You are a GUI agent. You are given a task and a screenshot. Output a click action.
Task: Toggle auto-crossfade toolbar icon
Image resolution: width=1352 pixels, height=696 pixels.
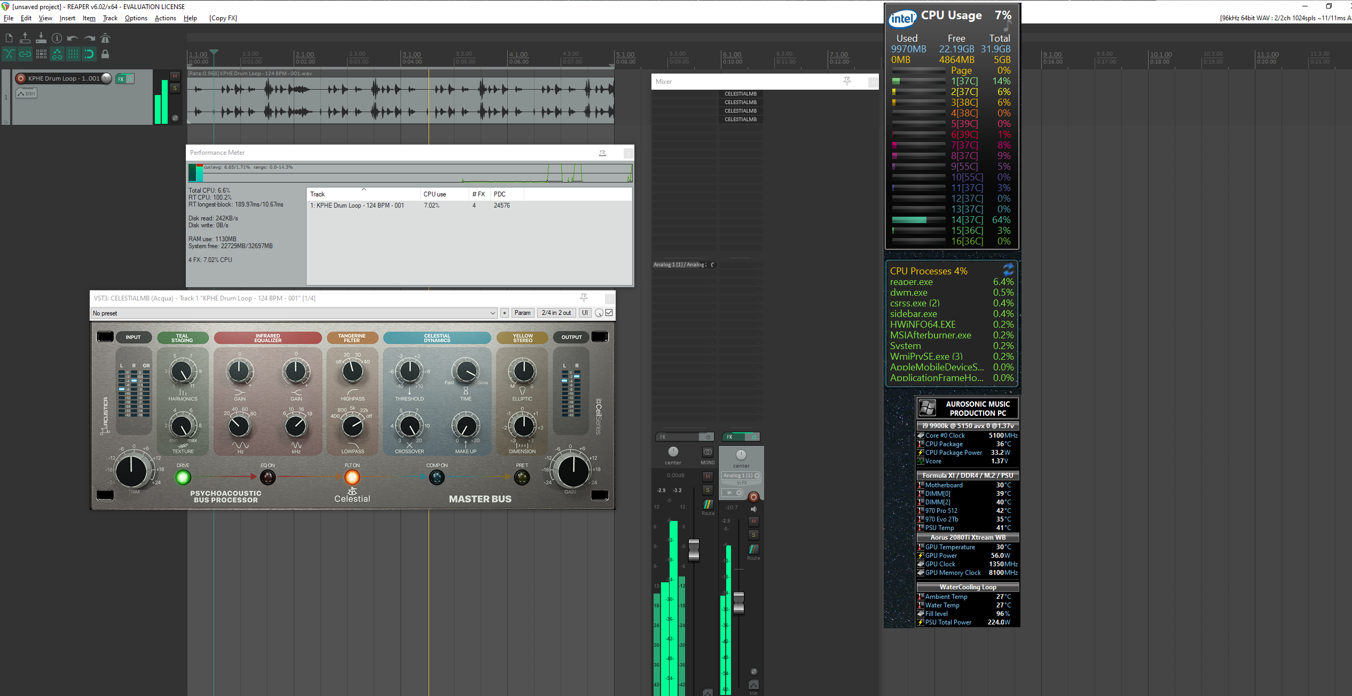pyautogui.click(x=9, y=54)
